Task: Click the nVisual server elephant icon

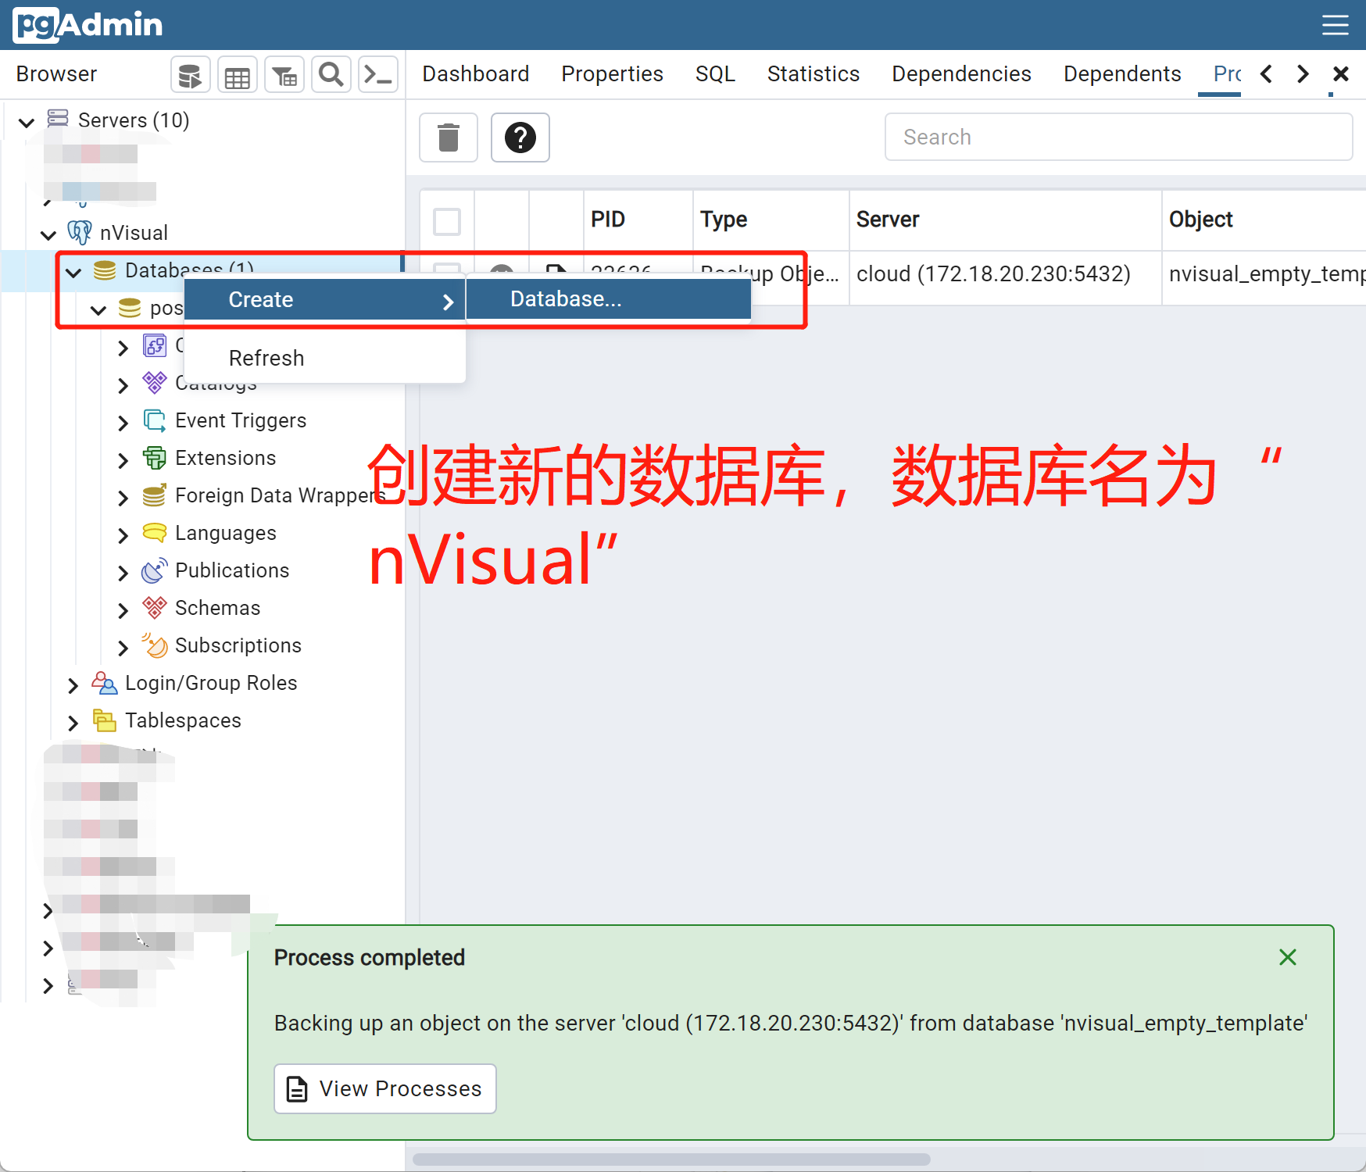Action: [80, 232]
